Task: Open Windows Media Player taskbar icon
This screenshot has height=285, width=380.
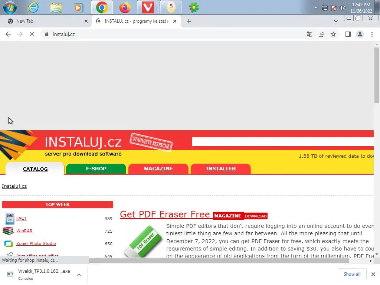Action: pyautogui.click(x=78, y=7)
